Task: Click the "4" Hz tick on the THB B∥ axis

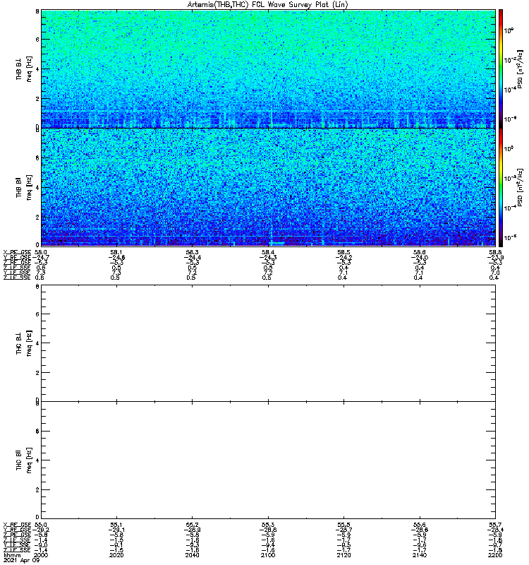Action: [x=37, y=188]
